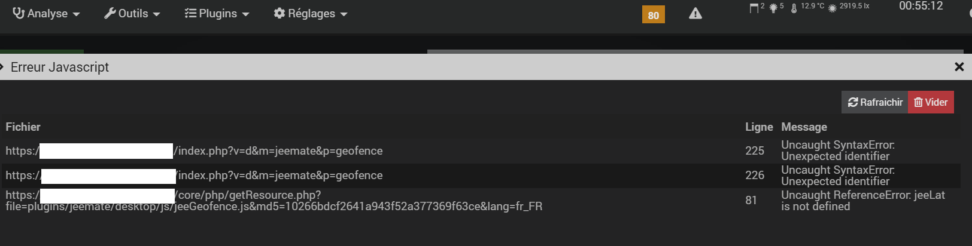Click the sun brightness icon at 2919.5 lx

pos(832,8)
